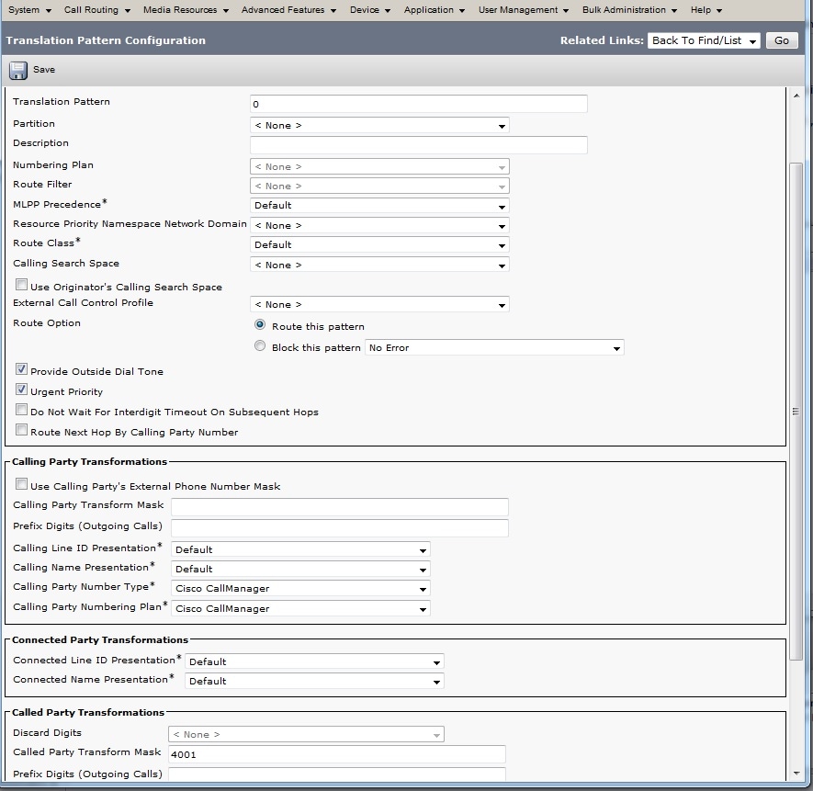The width and height of the screenshot is (813, 791).
Task: Open the No Error block reason dropdown
Action: (494, 347)
